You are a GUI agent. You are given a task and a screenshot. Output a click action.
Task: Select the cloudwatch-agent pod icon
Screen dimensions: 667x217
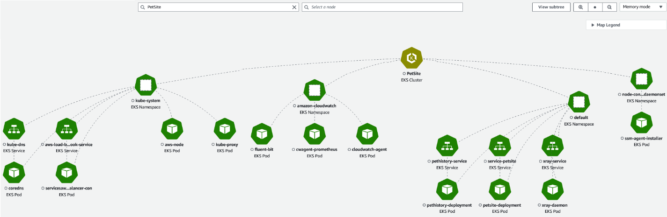(x=367, y=134)
